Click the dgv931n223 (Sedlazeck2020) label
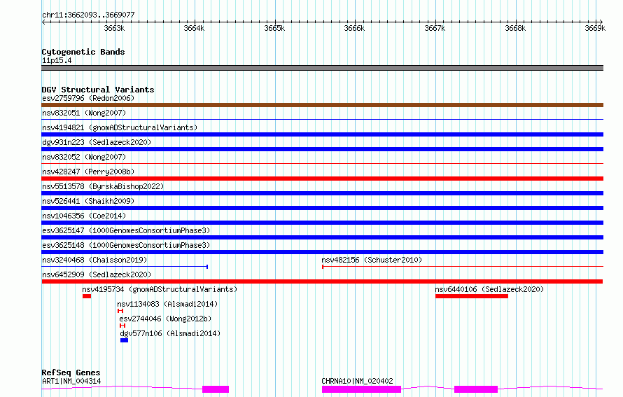Viewport: 623px width, 397px height. tap(97, 142)
